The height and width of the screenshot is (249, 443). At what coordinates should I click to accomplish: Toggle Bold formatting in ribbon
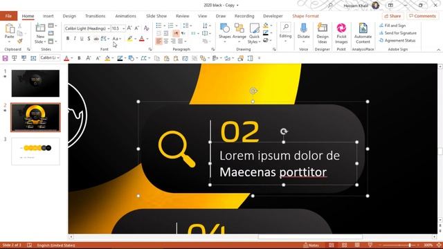68,39
